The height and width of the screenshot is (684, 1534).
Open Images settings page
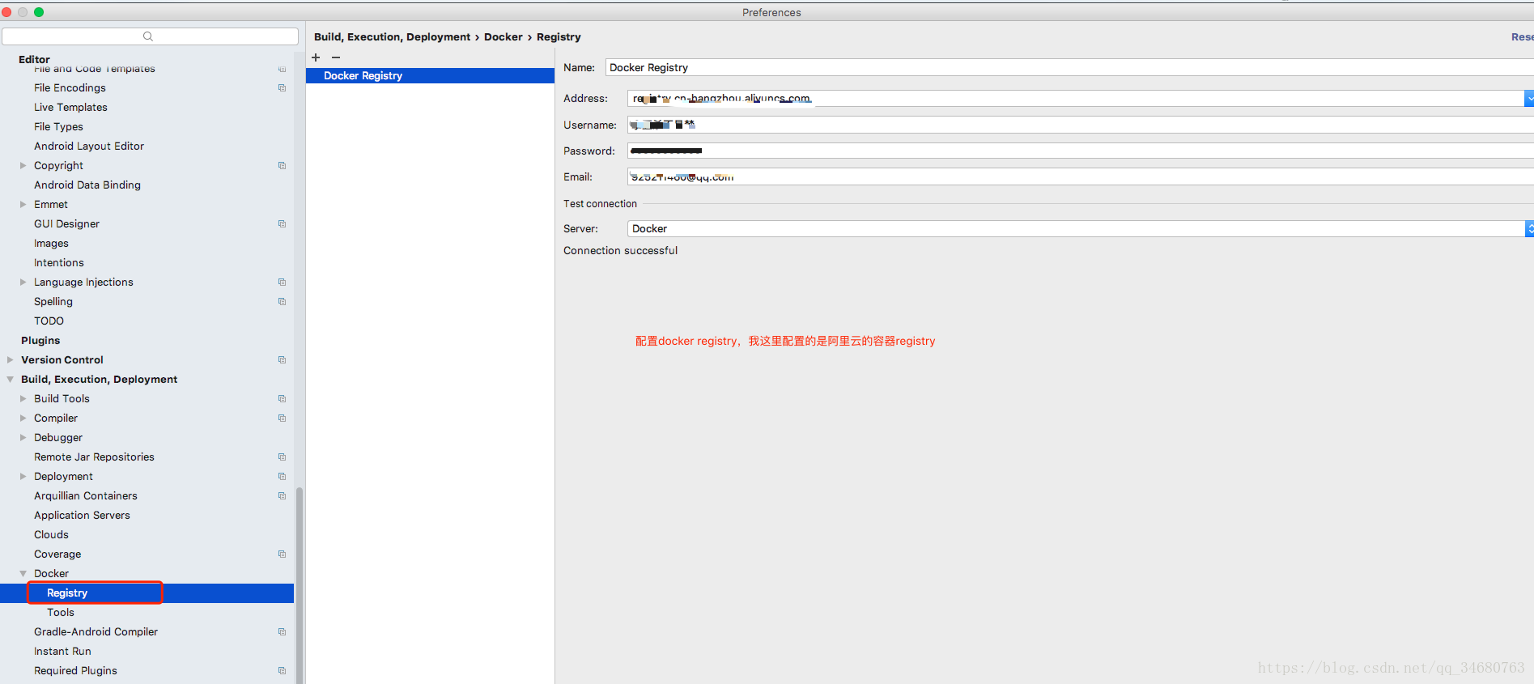pos(51,243)
